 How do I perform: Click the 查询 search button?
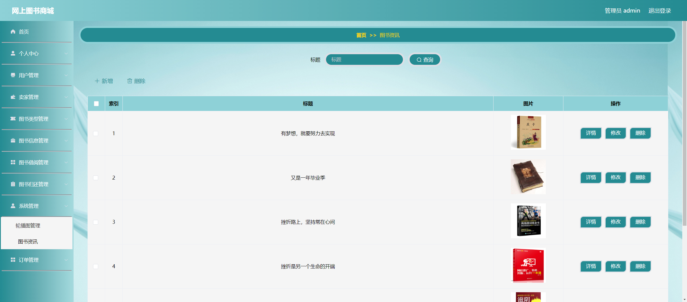[425, 60]
